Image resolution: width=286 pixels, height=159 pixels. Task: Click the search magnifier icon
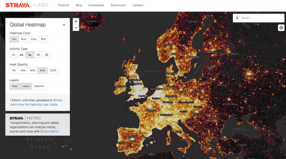click(x=237, y=18)
